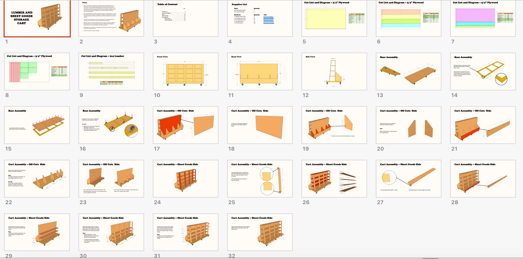523x259 pixels.
Task: Click slide 27 showing the long rail detail
Action: point(408,178)
